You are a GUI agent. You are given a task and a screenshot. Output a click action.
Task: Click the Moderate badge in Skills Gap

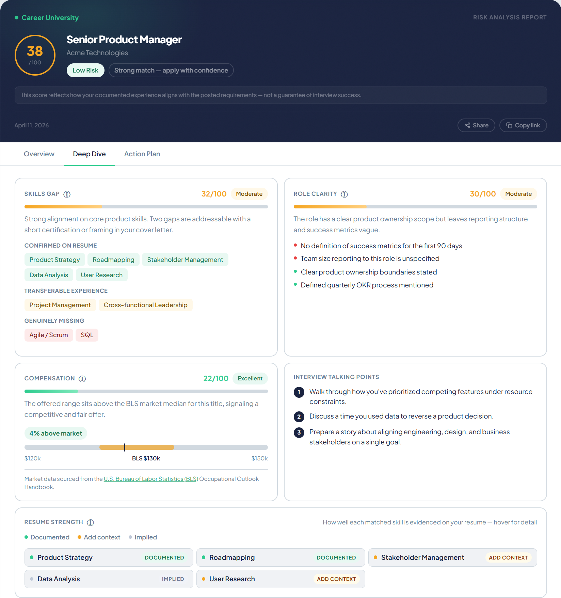[x=249, y=194]
